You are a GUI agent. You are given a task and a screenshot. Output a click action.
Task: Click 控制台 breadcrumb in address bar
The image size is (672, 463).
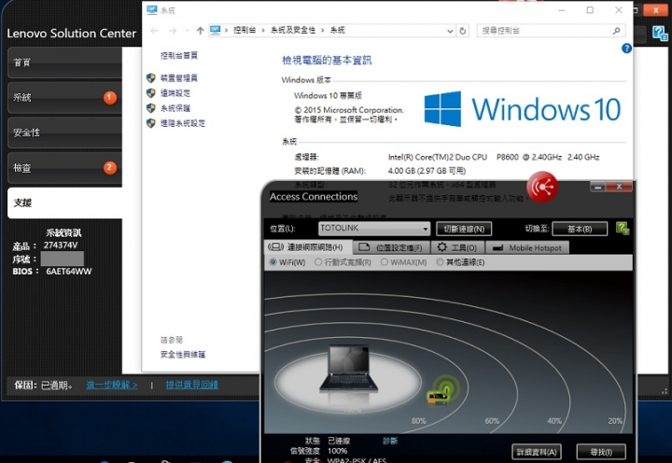(245, 30)
